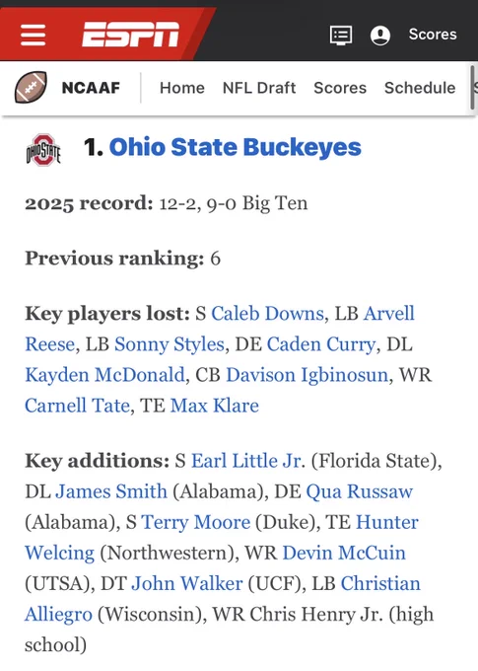This screenshot has height=671, width=478.
Task: Click the ESPN logo
Action: pyautogui.click(x=130, y=35)
